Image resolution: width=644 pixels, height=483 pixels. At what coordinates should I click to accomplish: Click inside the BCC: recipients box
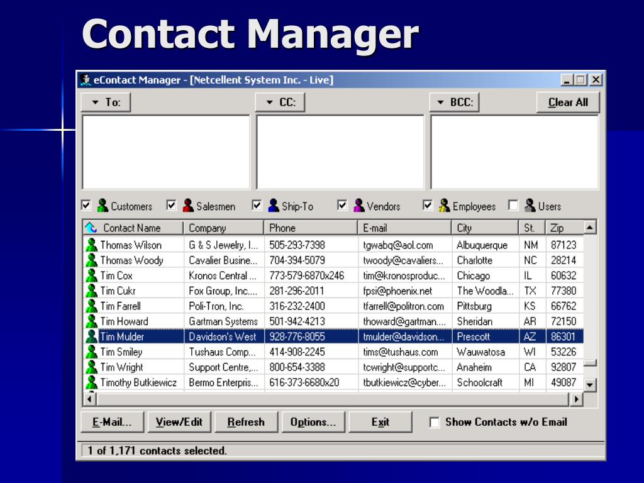[x=514, y=152]
